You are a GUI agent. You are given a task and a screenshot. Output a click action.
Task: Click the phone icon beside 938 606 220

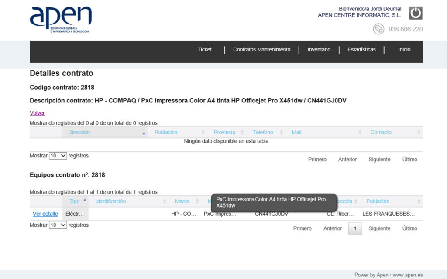(x=378, y=29)
